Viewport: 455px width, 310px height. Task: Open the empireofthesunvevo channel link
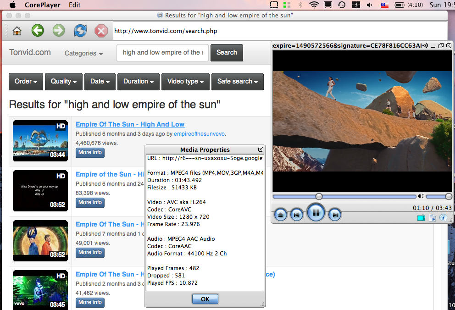click(199, 134)
